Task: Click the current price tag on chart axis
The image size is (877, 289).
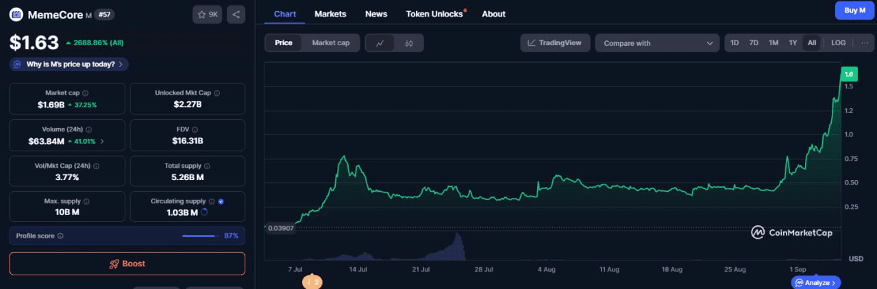Action: (849, 74)
